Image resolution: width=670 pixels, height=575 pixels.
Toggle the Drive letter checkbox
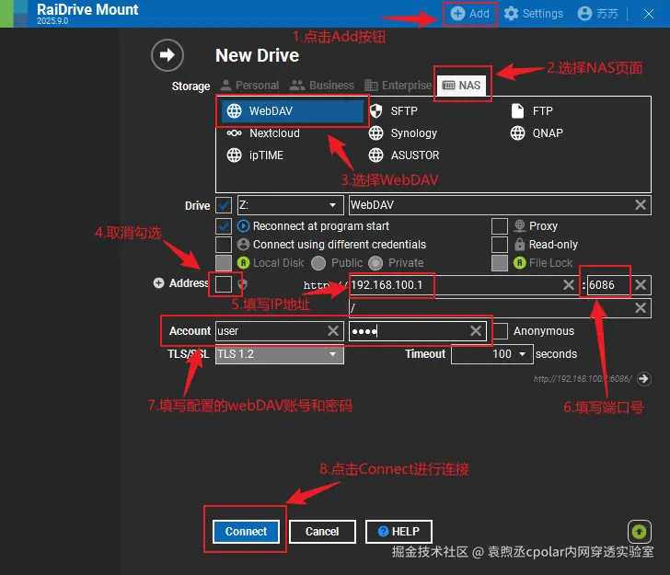[224, 205]
